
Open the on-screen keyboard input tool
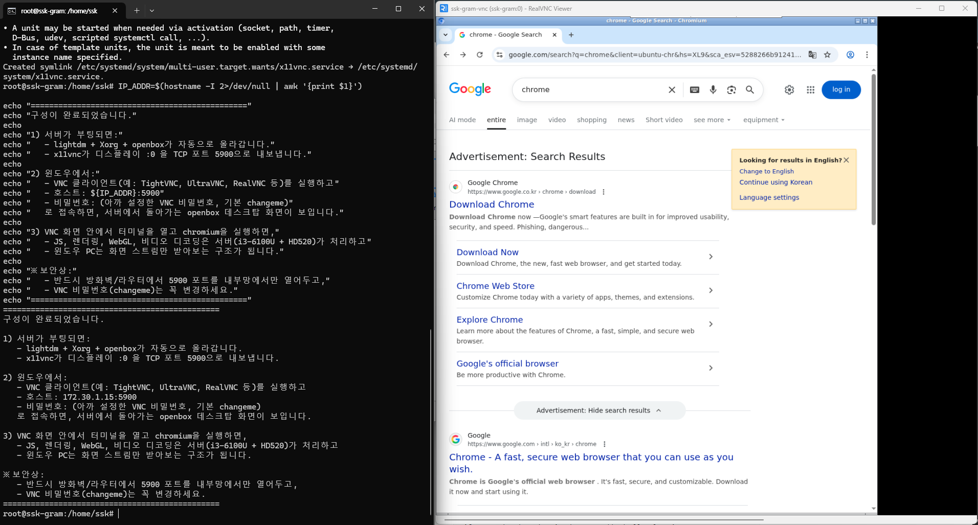[695, 90]
